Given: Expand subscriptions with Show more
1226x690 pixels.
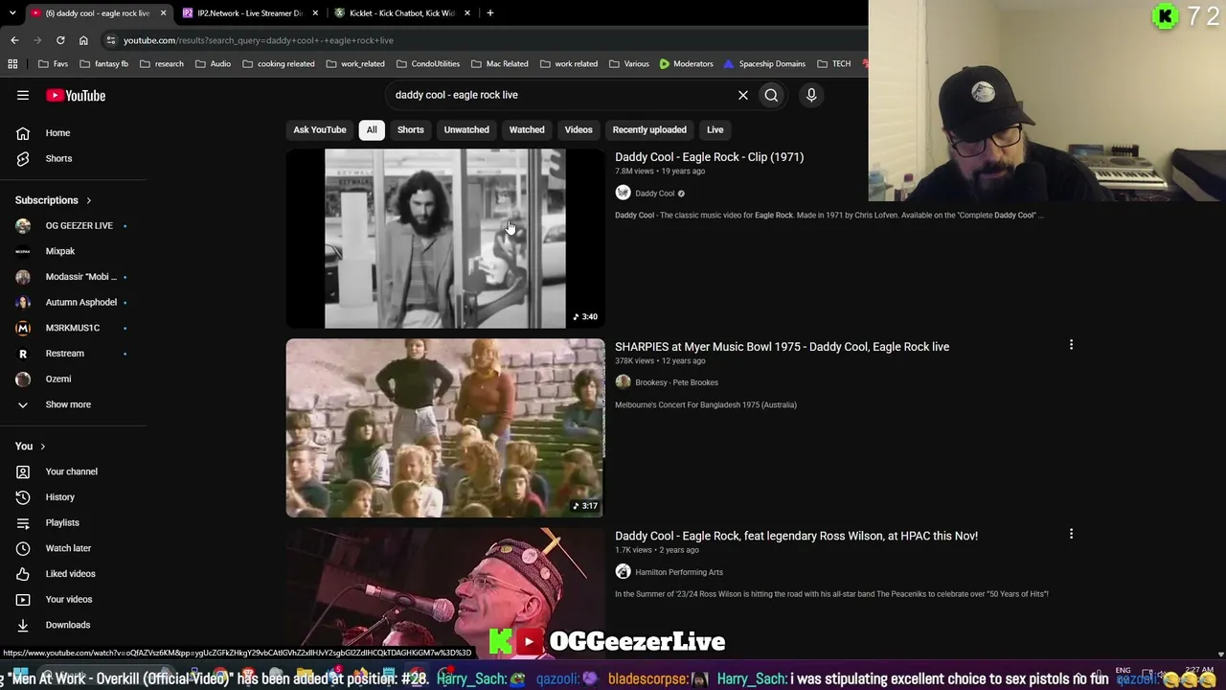Looking at the screenshot, I should [x=68, y=404].
